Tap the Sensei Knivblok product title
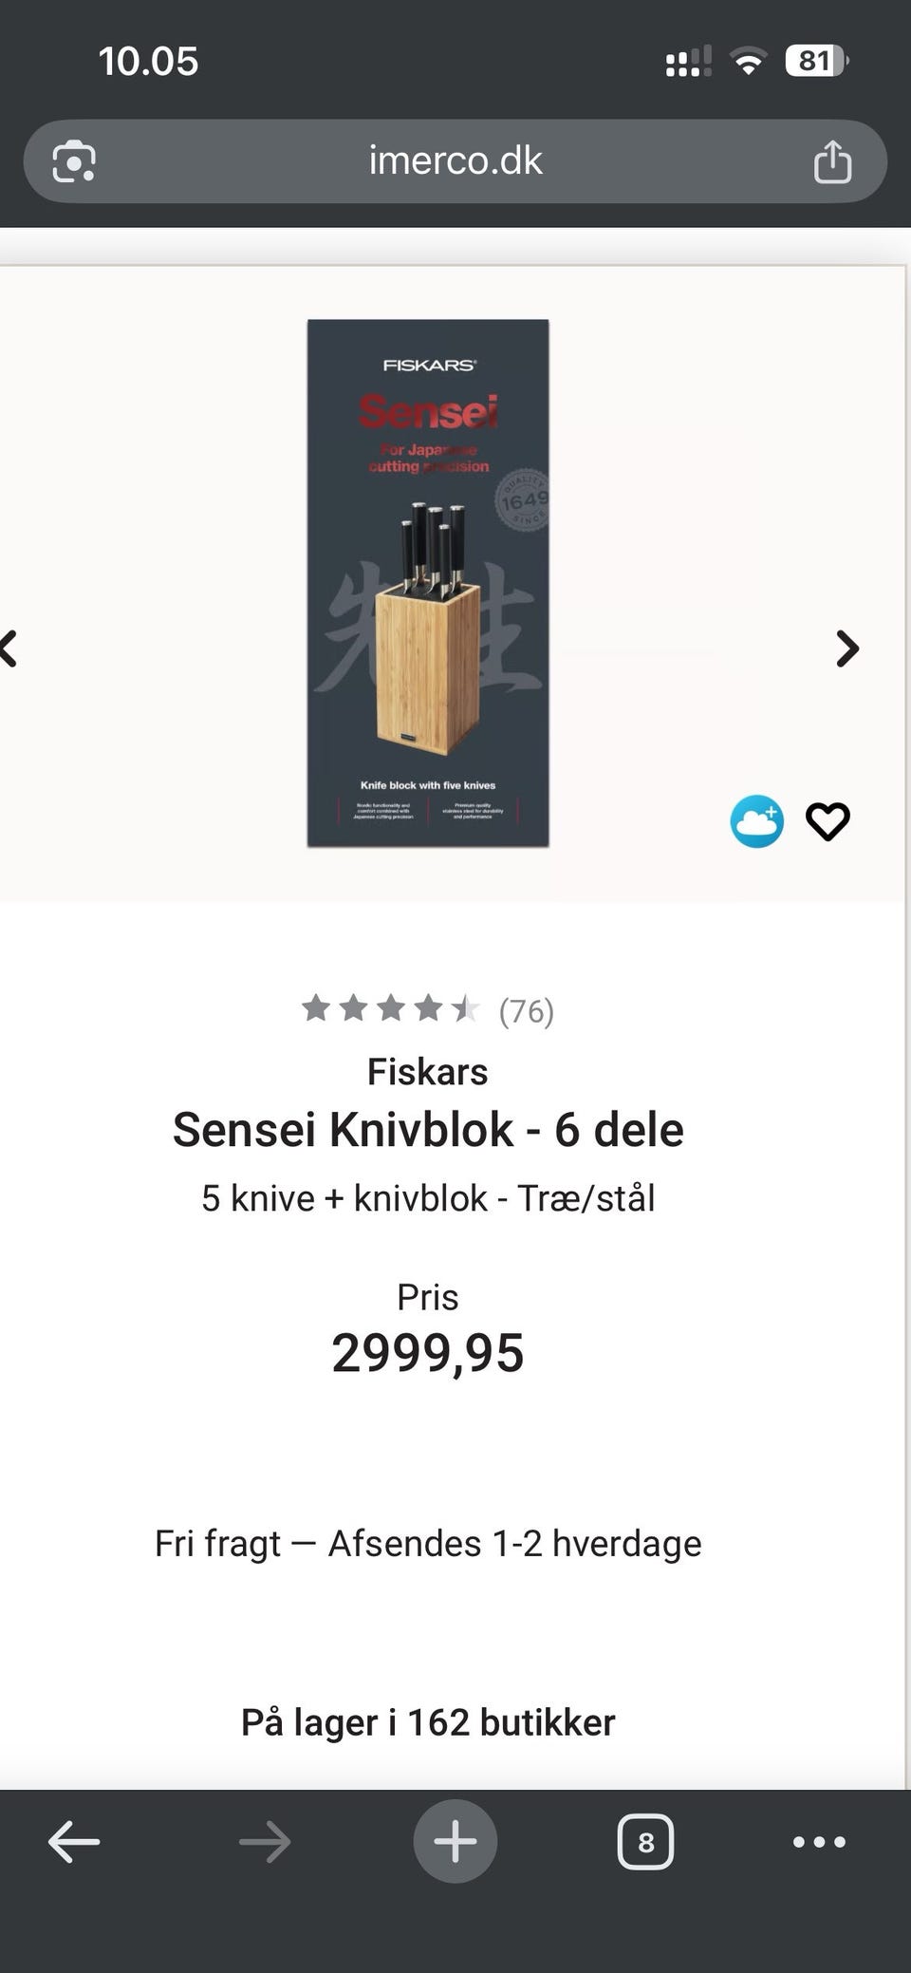The height and width of the screenshot is (1973, 911). pos(428,1130)
